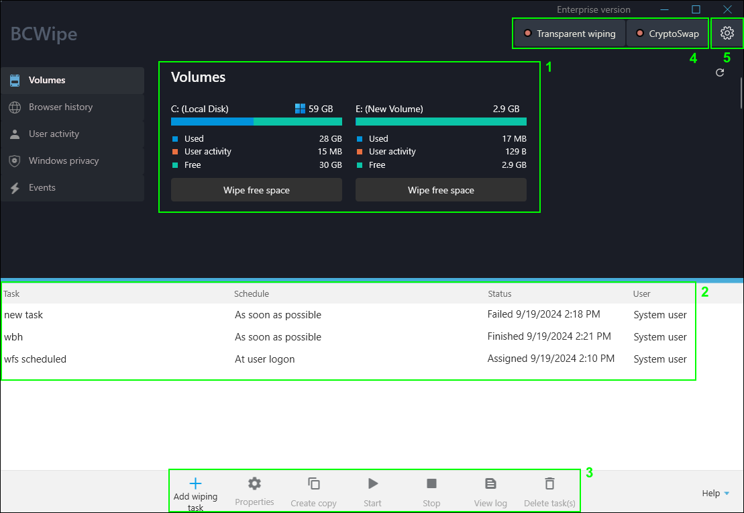744x513 pixels.
Task: Click the E: 129 B User activity value
Action: 516,152
